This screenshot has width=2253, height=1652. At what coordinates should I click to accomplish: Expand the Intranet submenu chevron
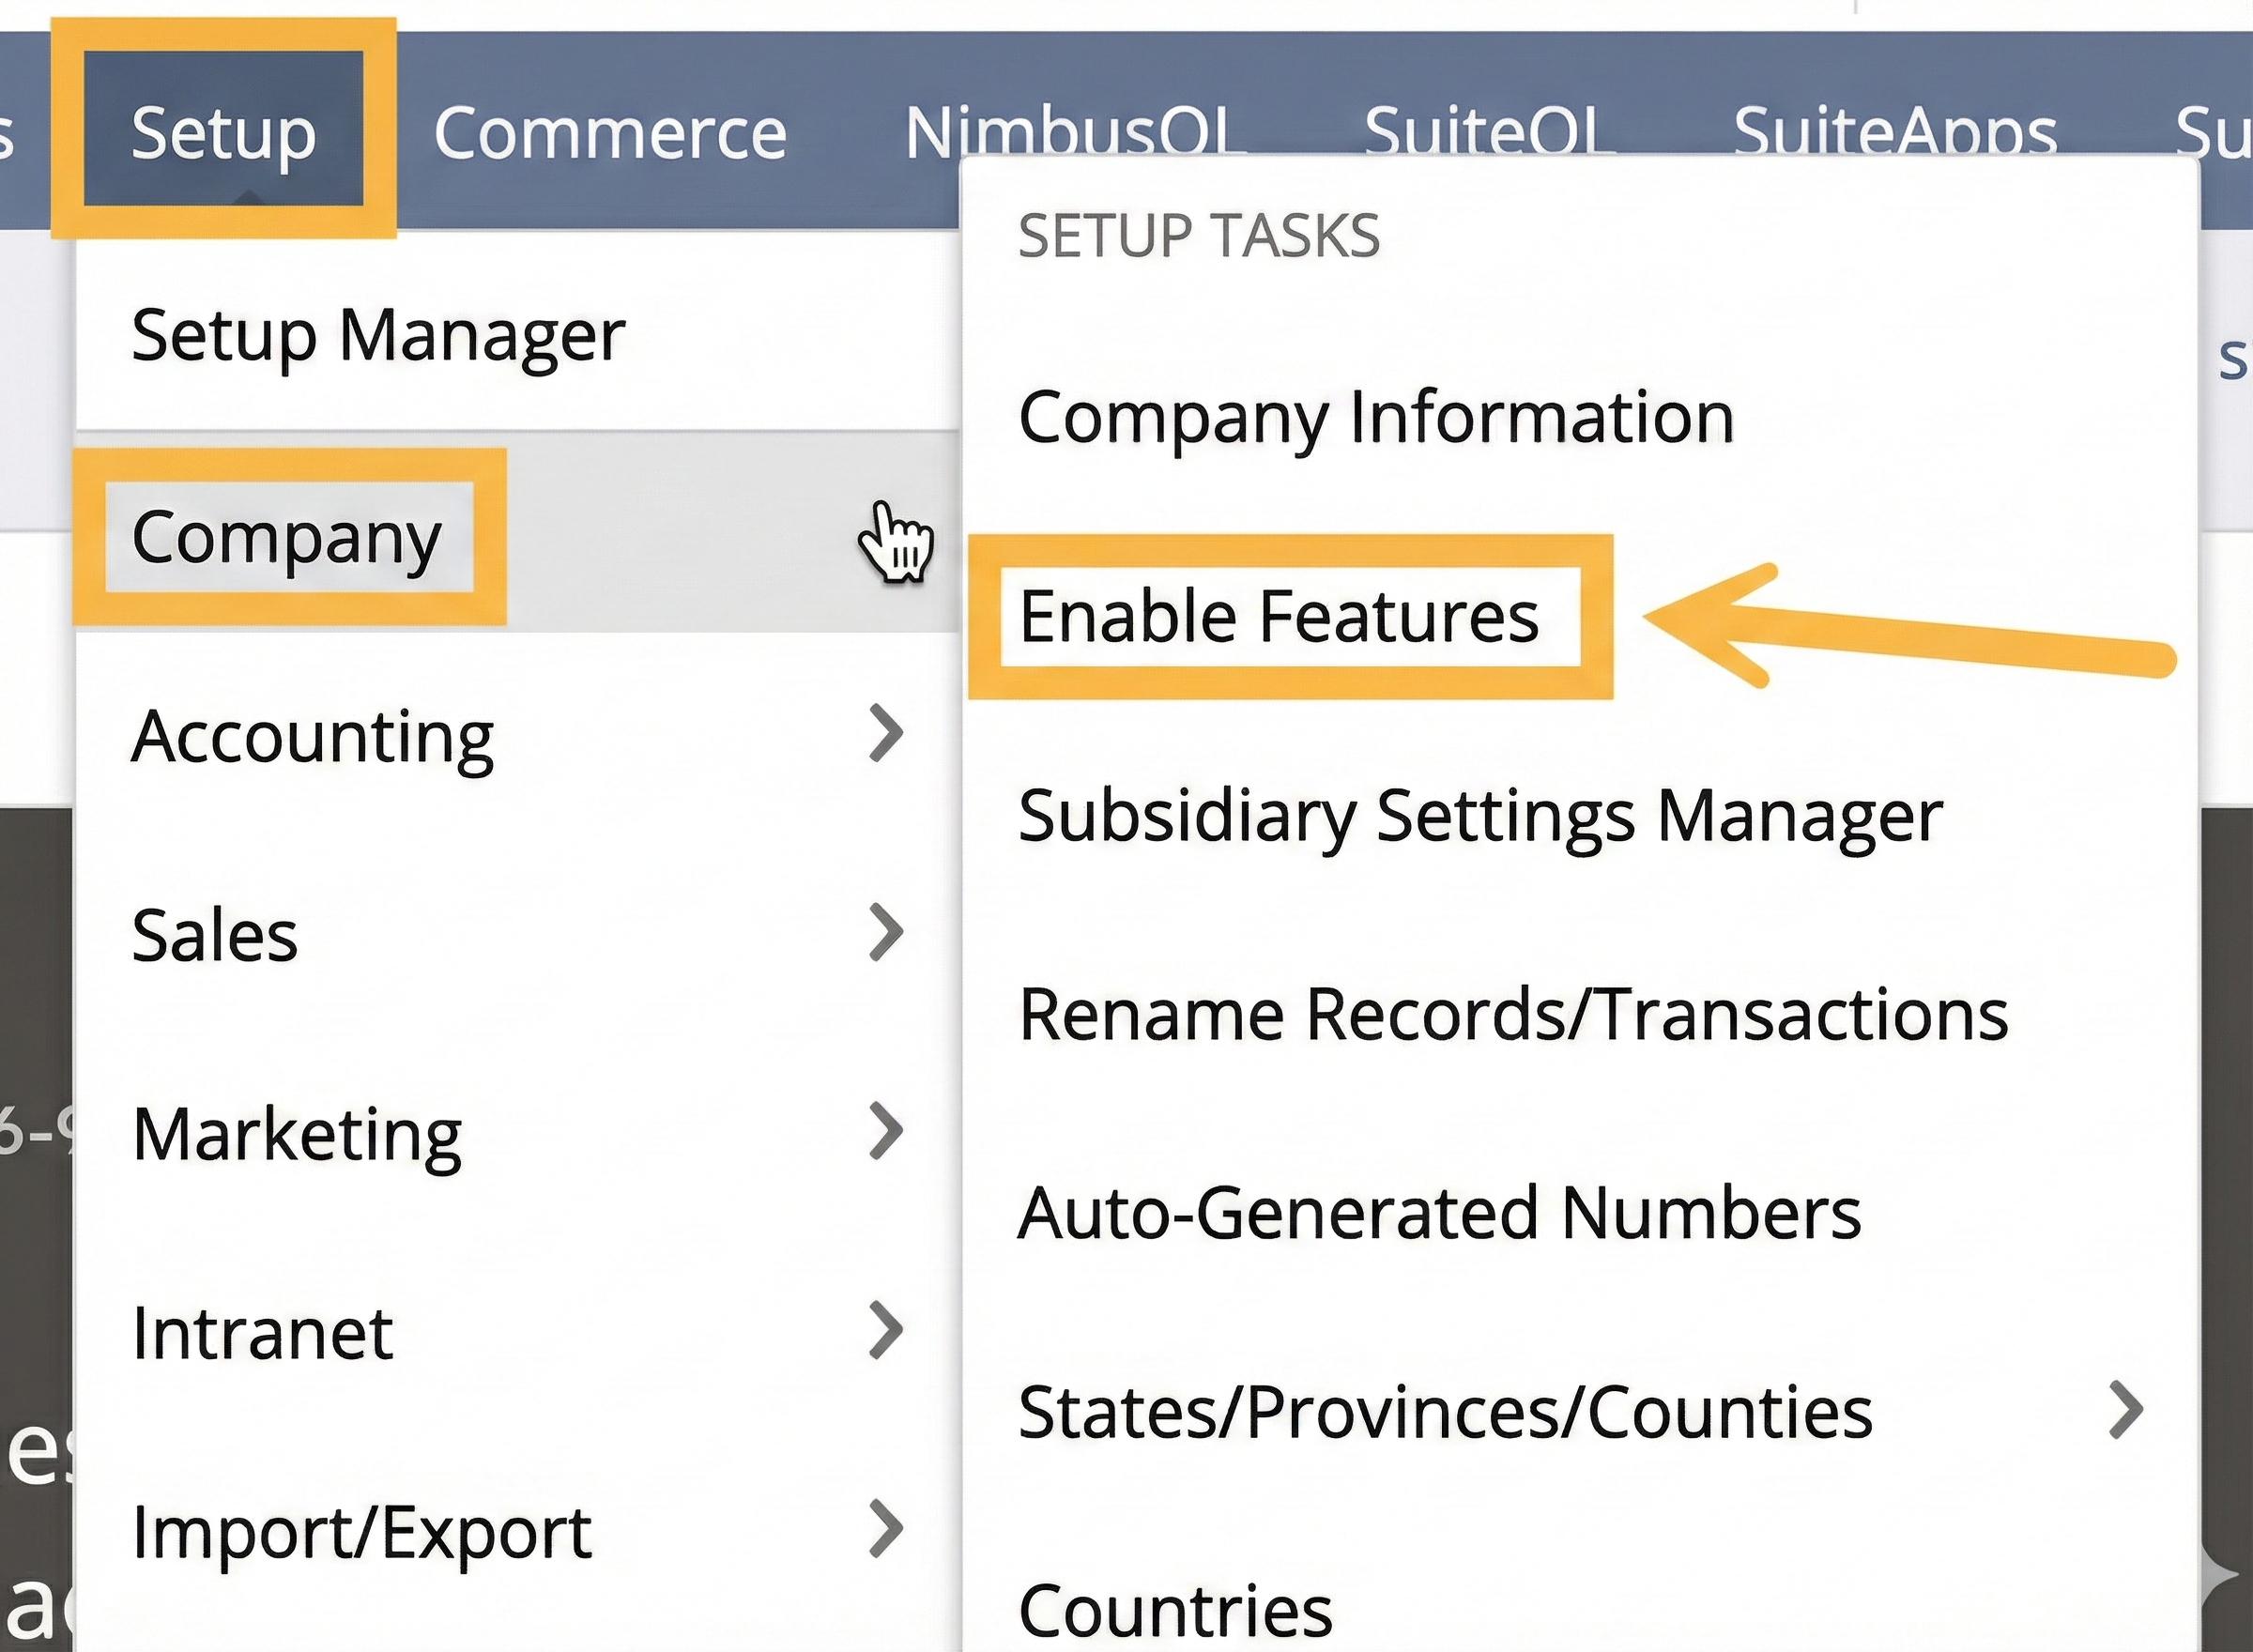pos(886,1330)
